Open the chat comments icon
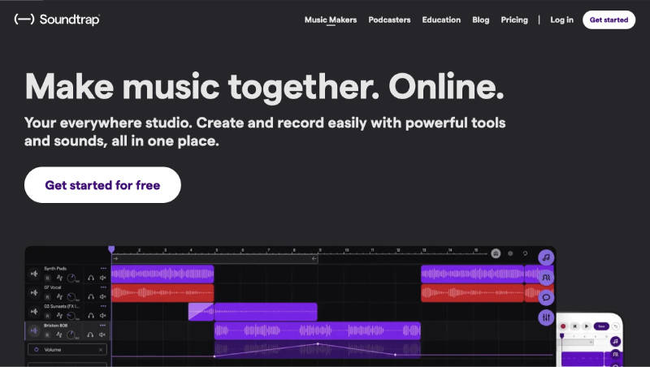 coord(547,297)
